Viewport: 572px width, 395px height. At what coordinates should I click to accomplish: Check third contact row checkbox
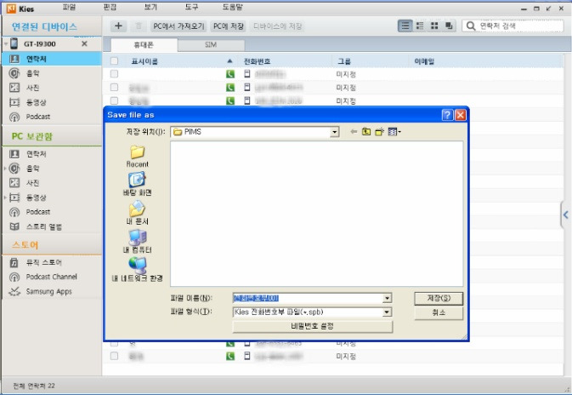114,100
